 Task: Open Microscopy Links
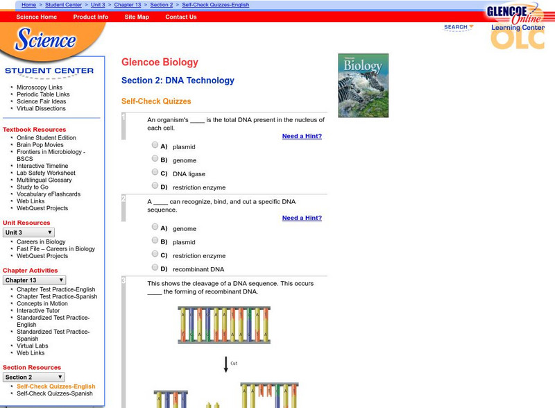click(x=40, y=87)
